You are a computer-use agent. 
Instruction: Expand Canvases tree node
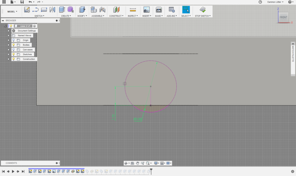(9, 50)
